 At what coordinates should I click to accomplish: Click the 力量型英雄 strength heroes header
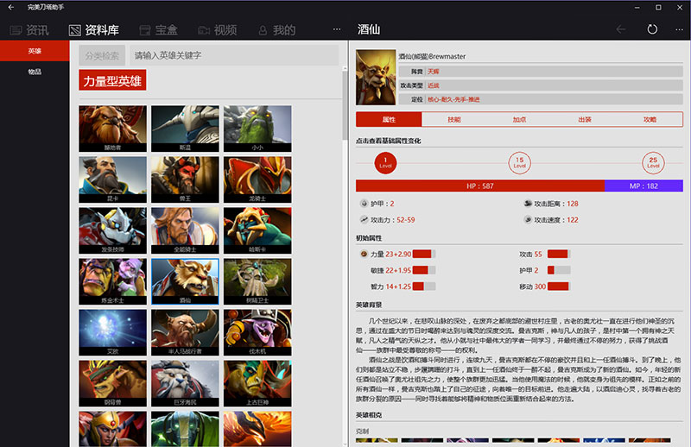pyautogui.click(x=112, y=80)
